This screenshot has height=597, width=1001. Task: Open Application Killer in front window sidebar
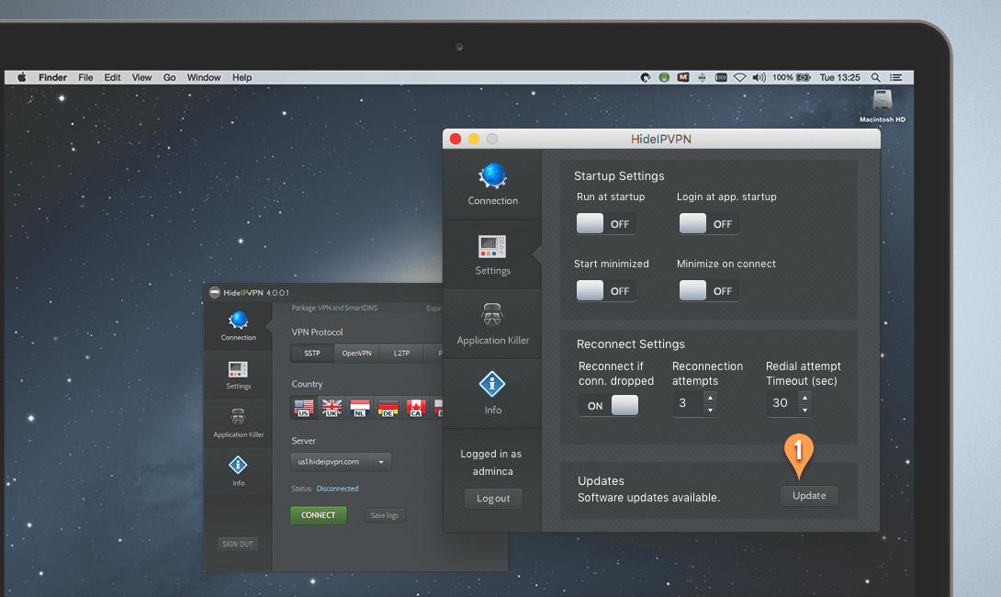click(492, 324)
